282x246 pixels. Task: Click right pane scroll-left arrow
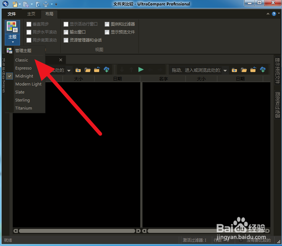point(144,231)
